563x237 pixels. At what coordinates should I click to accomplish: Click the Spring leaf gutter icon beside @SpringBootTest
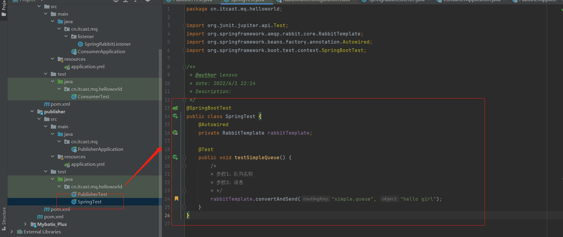coord(175,108)
